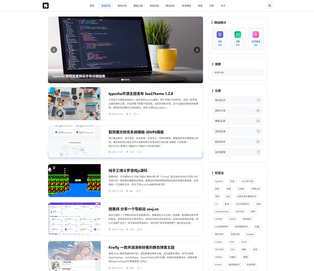Screen dimensions: 314x271
Task: Select the Typecho tag in the tag cloud
Action: tap(219, 181)
